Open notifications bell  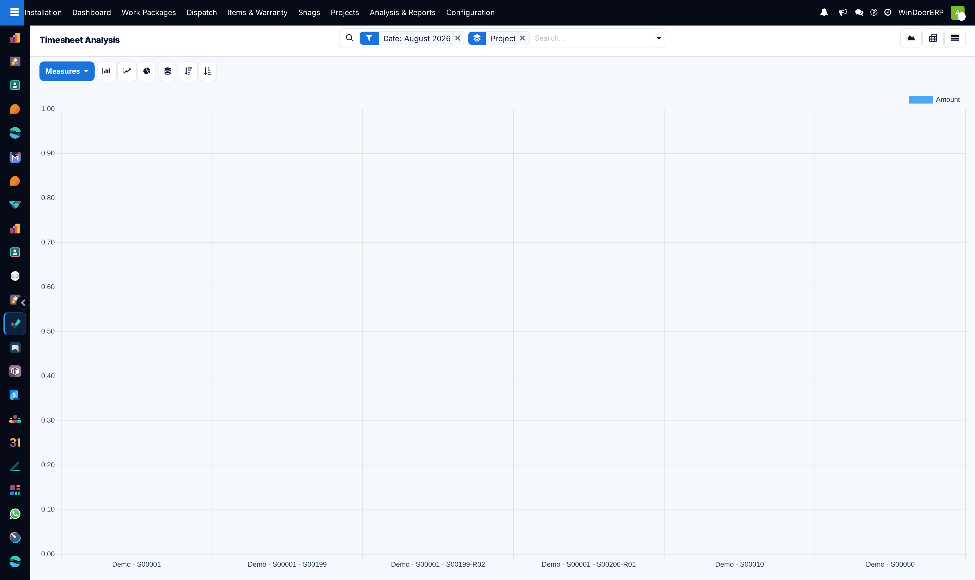(824, 12)
